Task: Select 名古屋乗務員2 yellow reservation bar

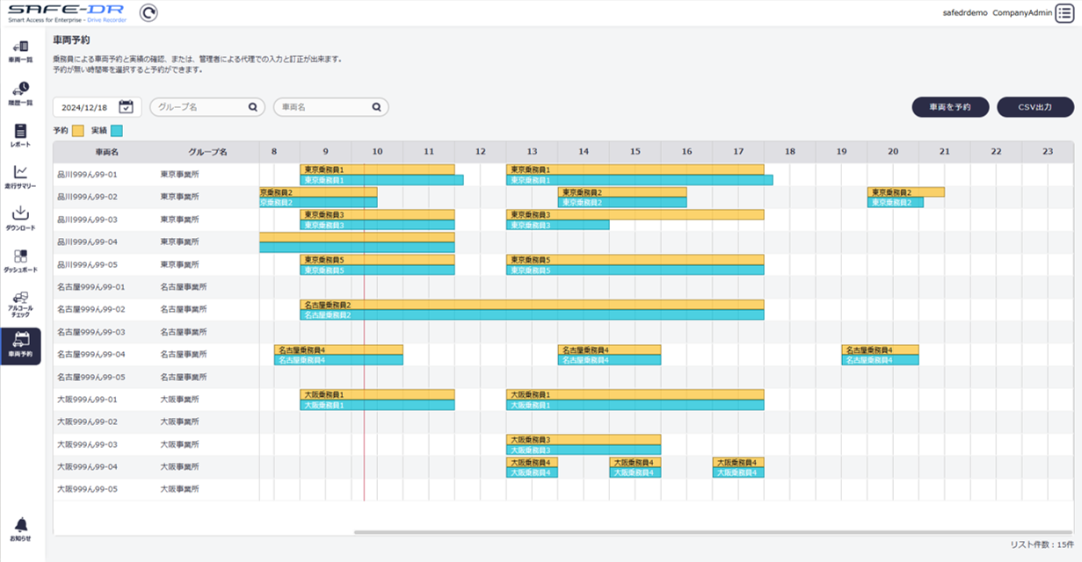Action: [x=532, y=305]
